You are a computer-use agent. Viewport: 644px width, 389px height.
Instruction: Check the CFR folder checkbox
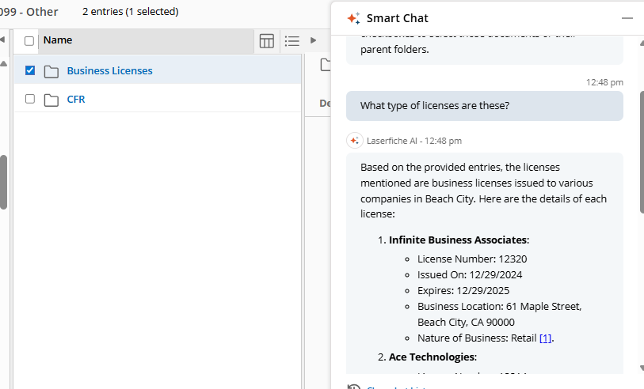pyautogui.click(x=30, y=99)
